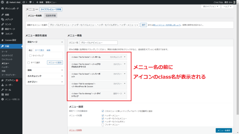
Task: Expand the ハーボット menu item options
Action: click(125, 74)
